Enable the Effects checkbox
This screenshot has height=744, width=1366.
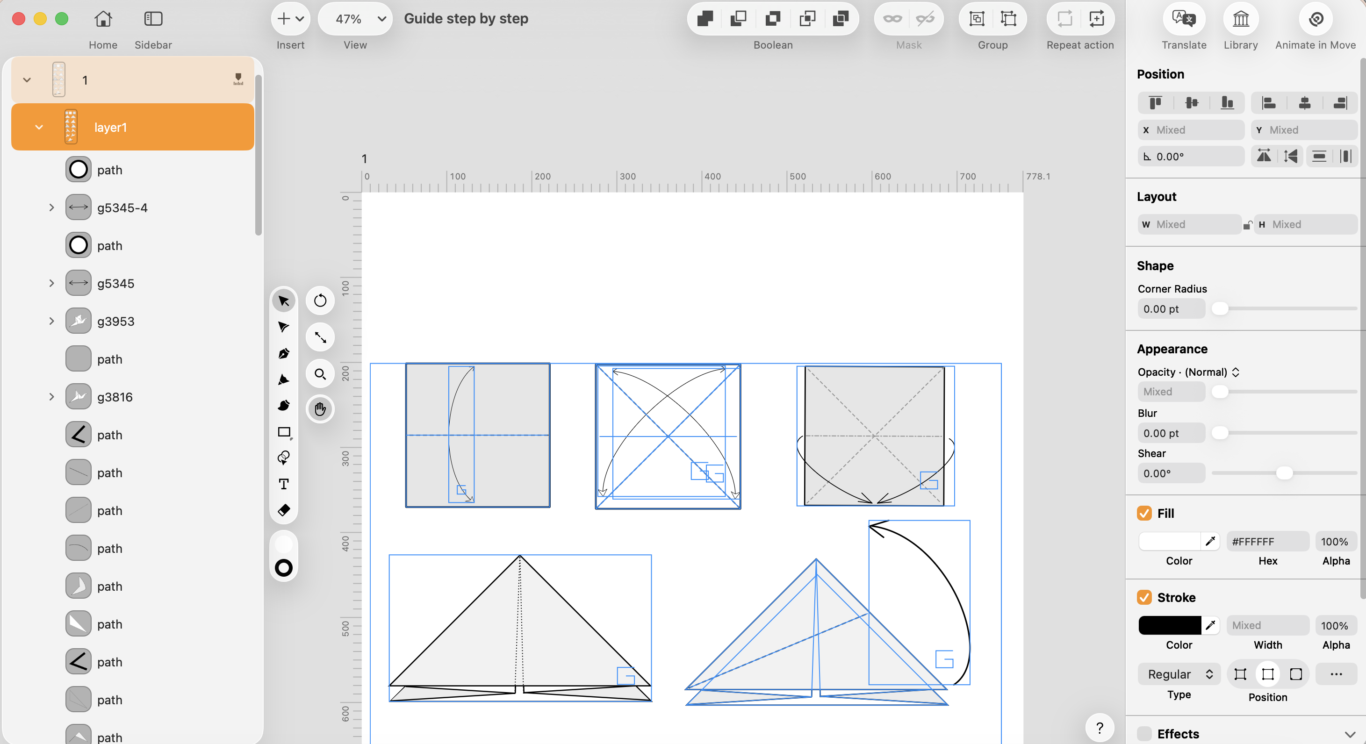tap(1144, 733)
